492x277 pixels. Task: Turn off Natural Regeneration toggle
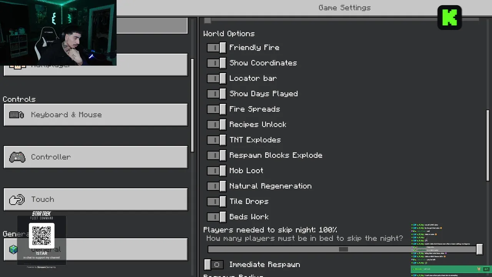(216, 186)
